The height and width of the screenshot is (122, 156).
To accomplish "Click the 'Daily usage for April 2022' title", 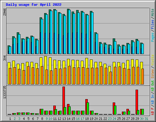I will 34,5.
